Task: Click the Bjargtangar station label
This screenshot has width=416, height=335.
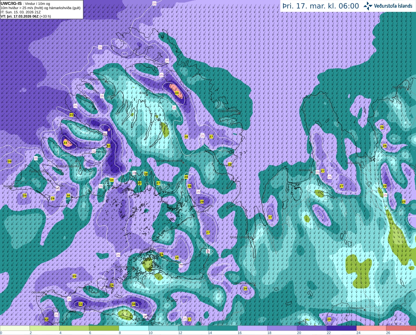Action: (x=11, y=186)
